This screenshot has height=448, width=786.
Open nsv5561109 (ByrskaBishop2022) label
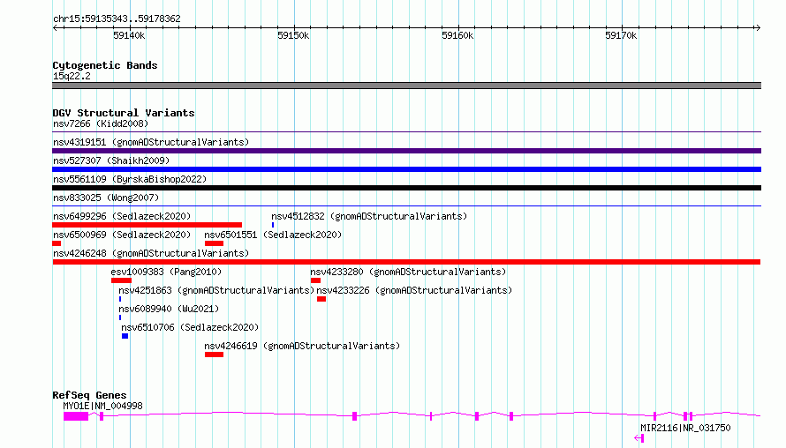(130, 179)
